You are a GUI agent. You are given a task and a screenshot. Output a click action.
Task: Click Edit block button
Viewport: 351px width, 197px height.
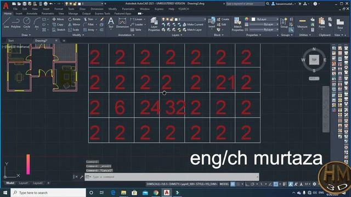[222, 25]
